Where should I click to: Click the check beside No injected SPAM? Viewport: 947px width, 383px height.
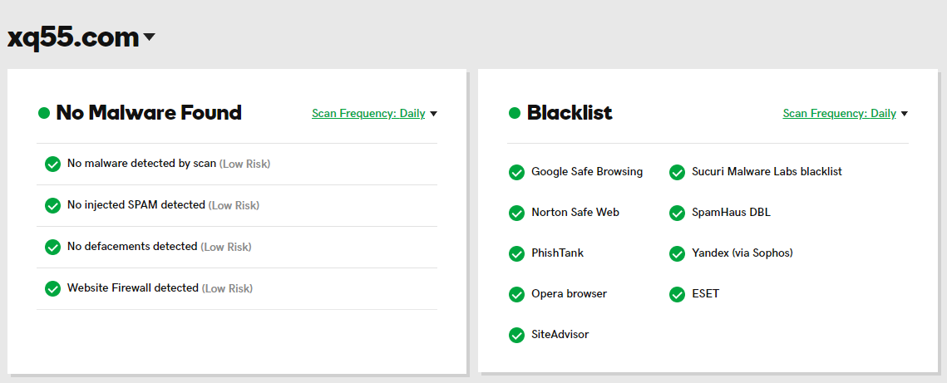pos(52,205)
